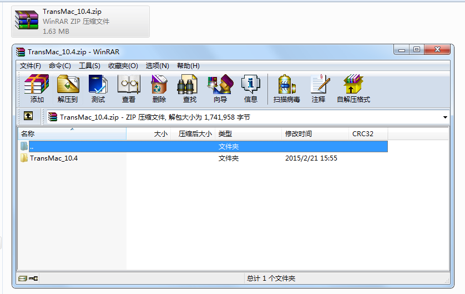Start 扫描病毒 (Virus Scan)
The width and height of the screenshot is (465, 294).
[287, 89]
